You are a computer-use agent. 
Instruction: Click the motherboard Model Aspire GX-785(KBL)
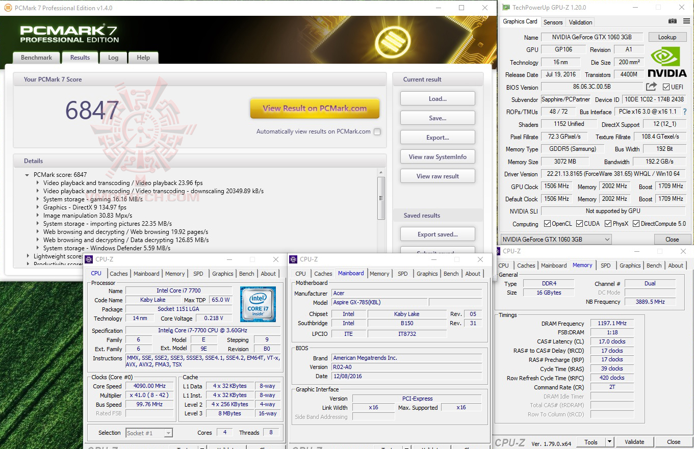pyautogui.click(x=379, y=303)
